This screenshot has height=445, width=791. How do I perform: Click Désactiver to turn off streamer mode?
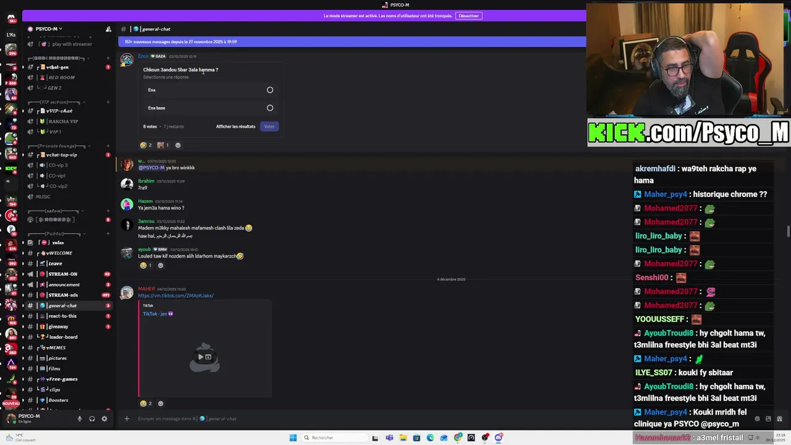[468, 15]
